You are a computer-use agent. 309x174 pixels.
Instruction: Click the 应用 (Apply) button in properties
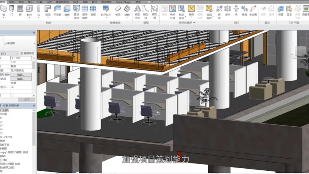(27, 99)
